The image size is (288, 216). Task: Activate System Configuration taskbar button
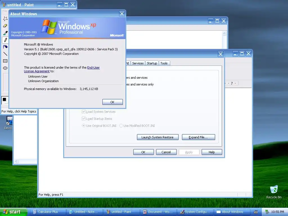195,212
